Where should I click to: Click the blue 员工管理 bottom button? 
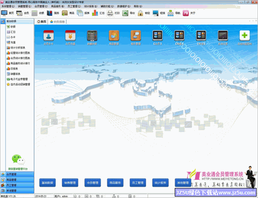click(x=138, y=183)
